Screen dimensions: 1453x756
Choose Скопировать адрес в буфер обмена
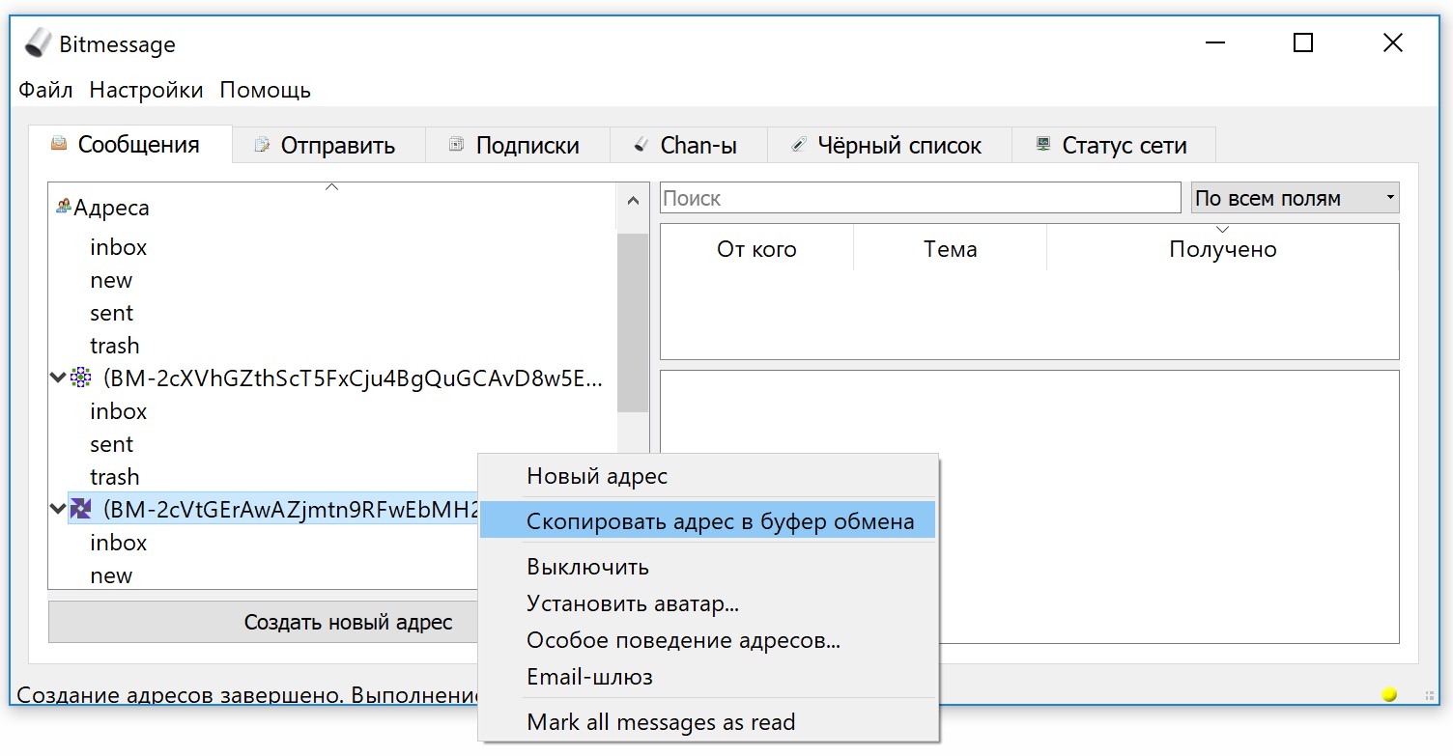(x=720, y=522)
